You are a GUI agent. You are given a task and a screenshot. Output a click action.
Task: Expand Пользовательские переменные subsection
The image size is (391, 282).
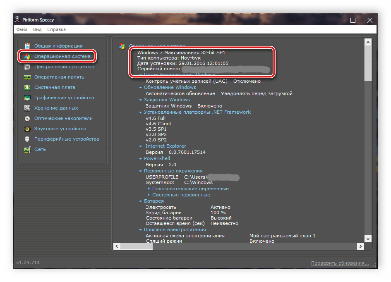coord(149,189)
